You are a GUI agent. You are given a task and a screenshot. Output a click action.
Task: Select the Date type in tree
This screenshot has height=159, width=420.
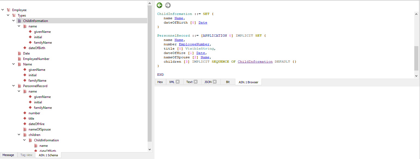(x=26, y=53)
